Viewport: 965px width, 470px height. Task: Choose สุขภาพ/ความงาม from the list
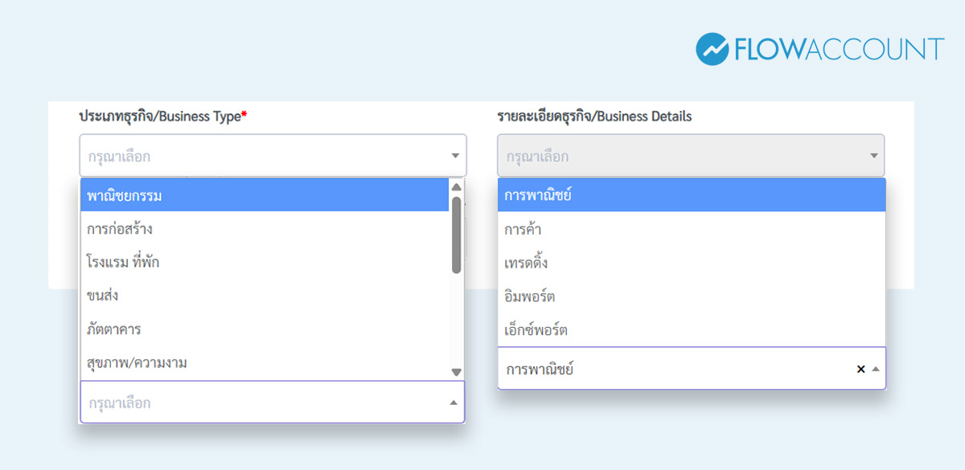pos(241,362)
